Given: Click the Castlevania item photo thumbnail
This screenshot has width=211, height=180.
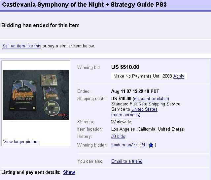Looking at the screenshot, I should coord(36,94).
